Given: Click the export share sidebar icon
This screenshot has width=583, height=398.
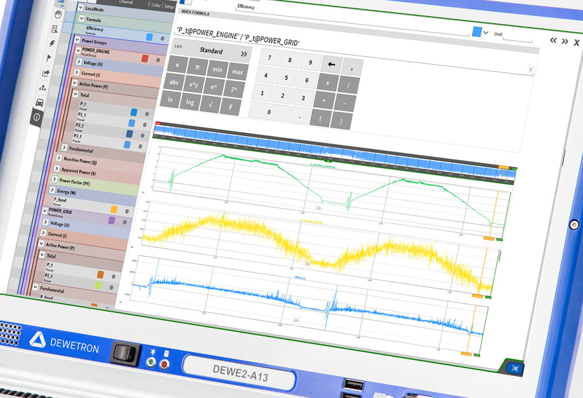Looking at the screenshot, I should click(46, 73).
